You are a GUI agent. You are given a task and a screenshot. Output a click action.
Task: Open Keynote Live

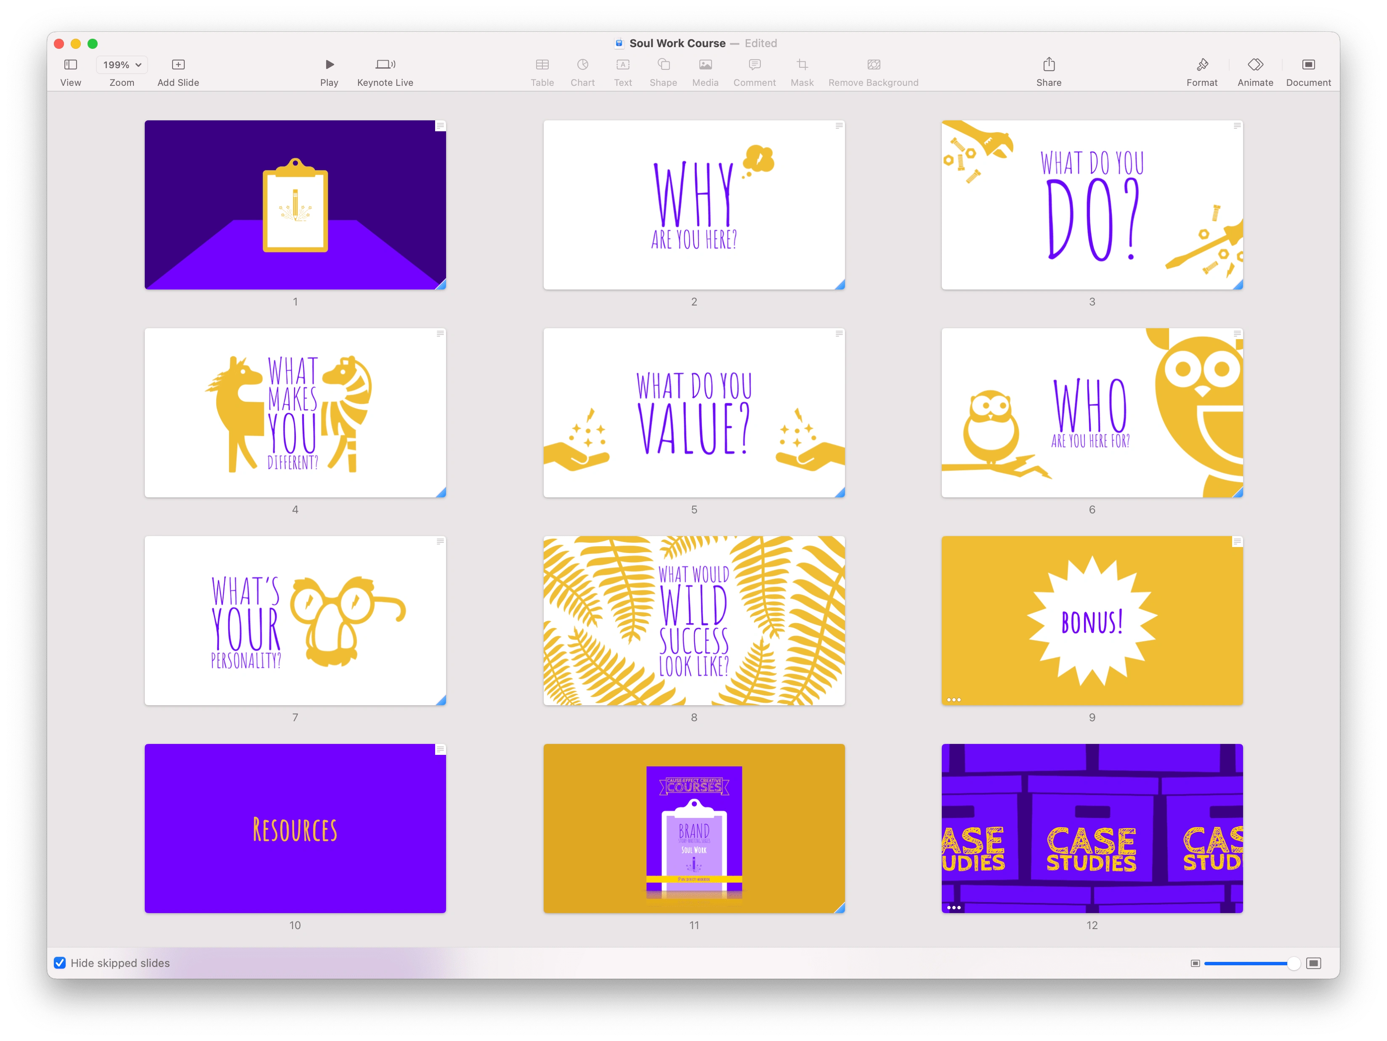(385, 65)
